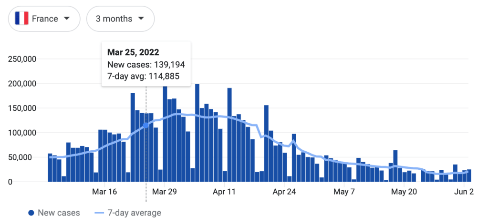Image resolution: width=488 pixels, height=224 pixels.
Task: Click "7-day avg: 114,885" in the tooltip
Action: 143,76
